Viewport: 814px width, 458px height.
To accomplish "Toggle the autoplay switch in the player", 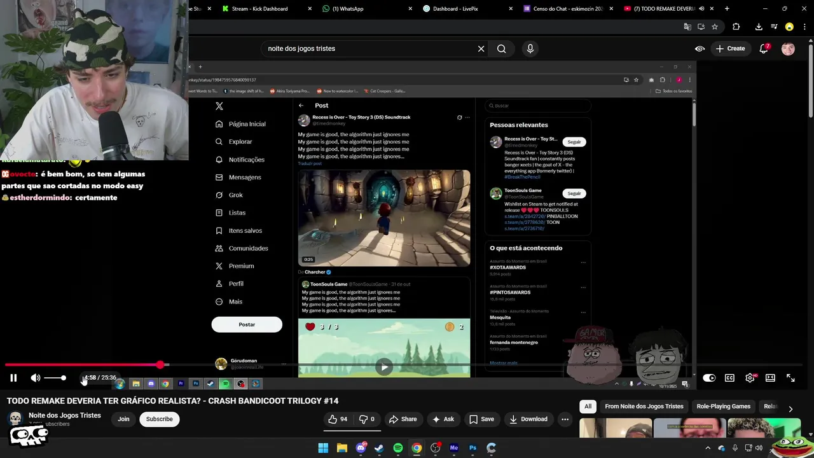I will tap(709, 378).
